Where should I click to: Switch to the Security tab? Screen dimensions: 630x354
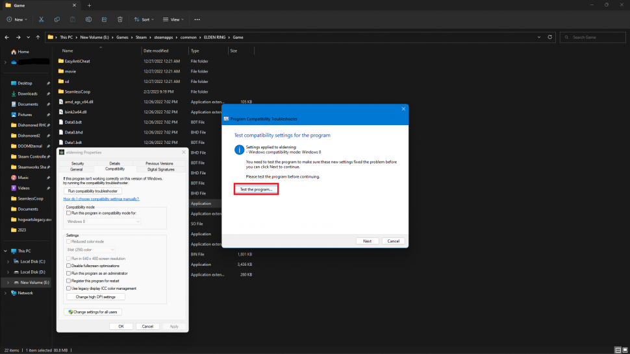(x=77, y=163)
